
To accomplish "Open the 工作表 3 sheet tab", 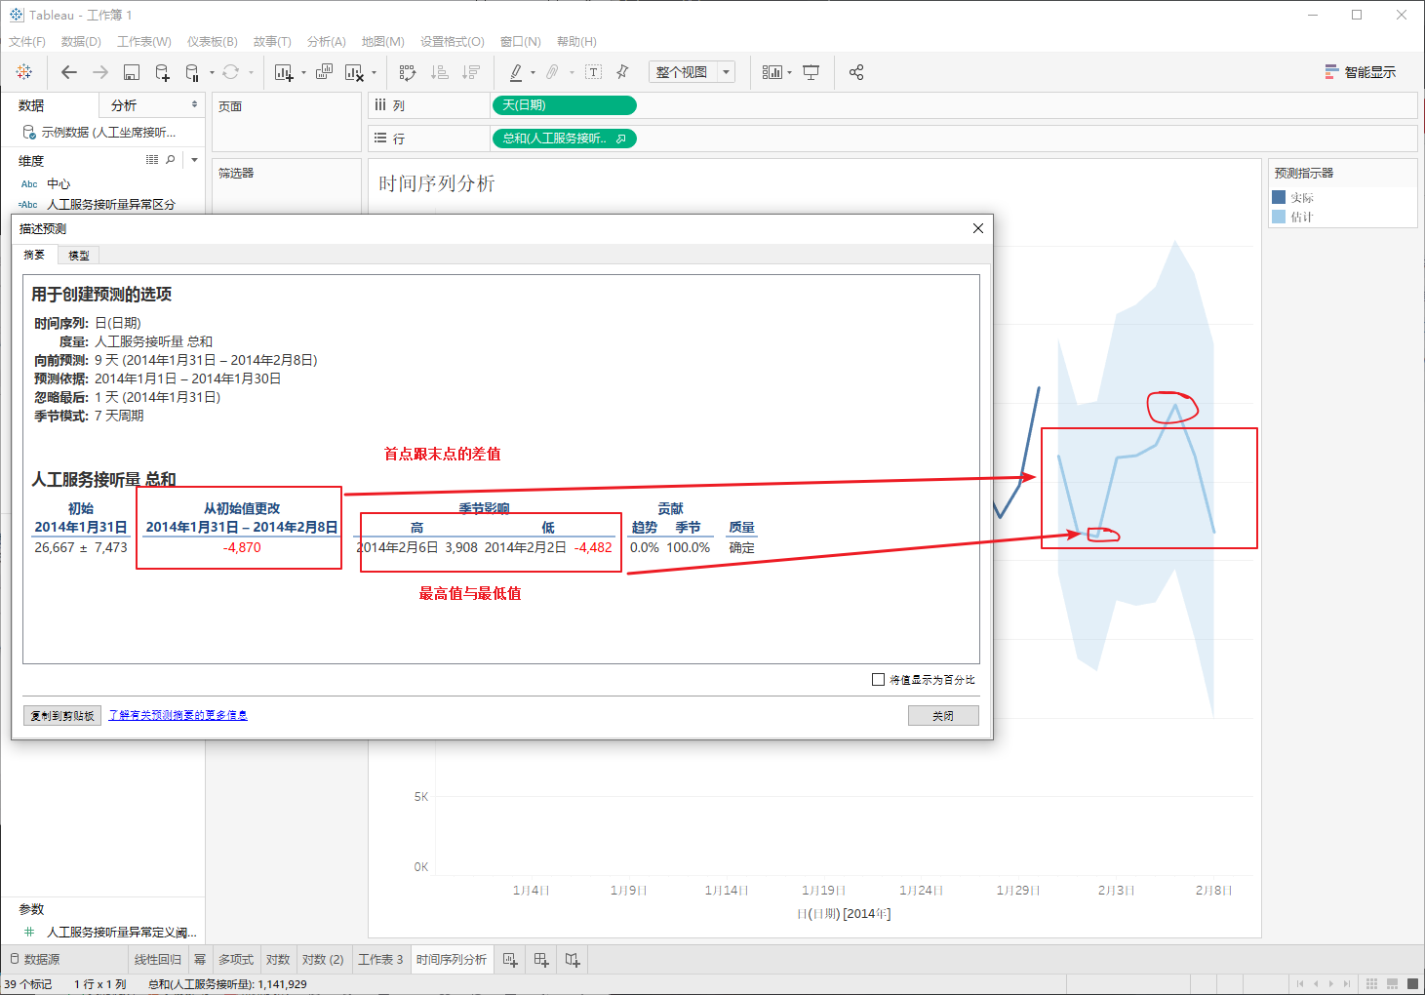I will click(x=380, y=960).
